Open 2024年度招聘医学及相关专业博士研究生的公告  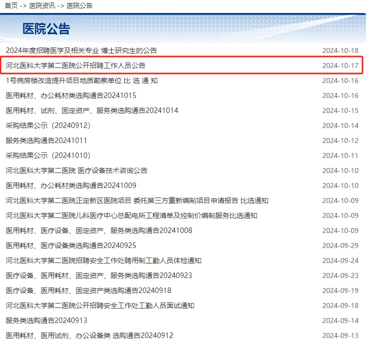(x=81, y=50)
